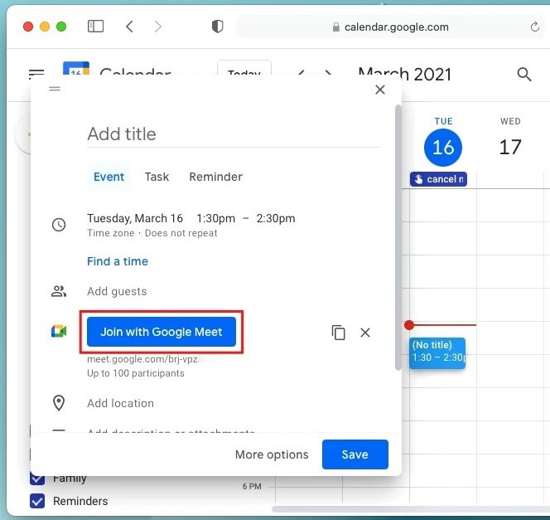
Task: Open the (No title) 1:30 event block
Action: click(x=437, y=353)
